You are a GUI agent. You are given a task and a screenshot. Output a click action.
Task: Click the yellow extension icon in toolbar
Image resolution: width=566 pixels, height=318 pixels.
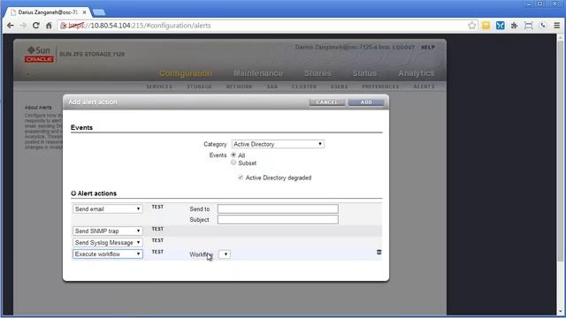(x=486, y=26)
